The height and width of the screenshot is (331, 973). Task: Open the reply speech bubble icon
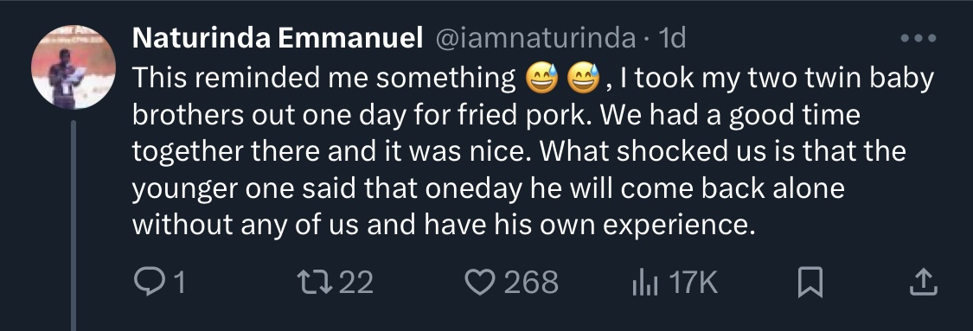(x=146, y=283)
